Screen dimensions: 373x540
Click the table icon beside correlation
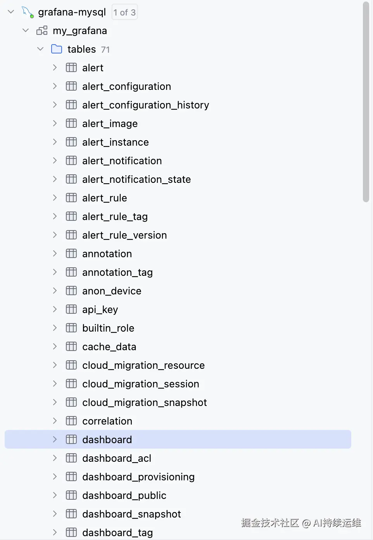(71, 421)
